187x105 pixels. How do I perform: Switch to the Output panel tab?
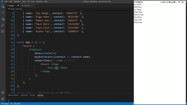point(32,95)
